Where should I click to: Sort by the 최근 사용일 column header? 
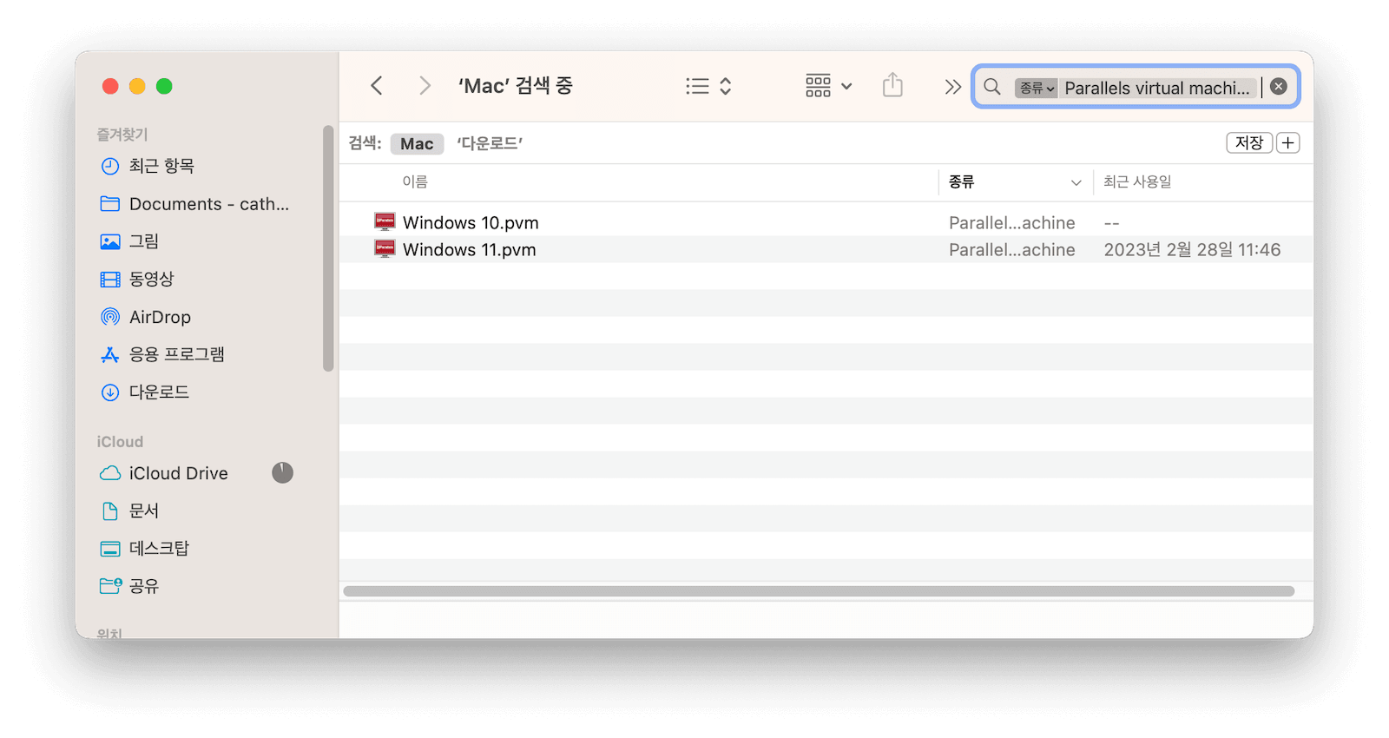point(1137,181)
